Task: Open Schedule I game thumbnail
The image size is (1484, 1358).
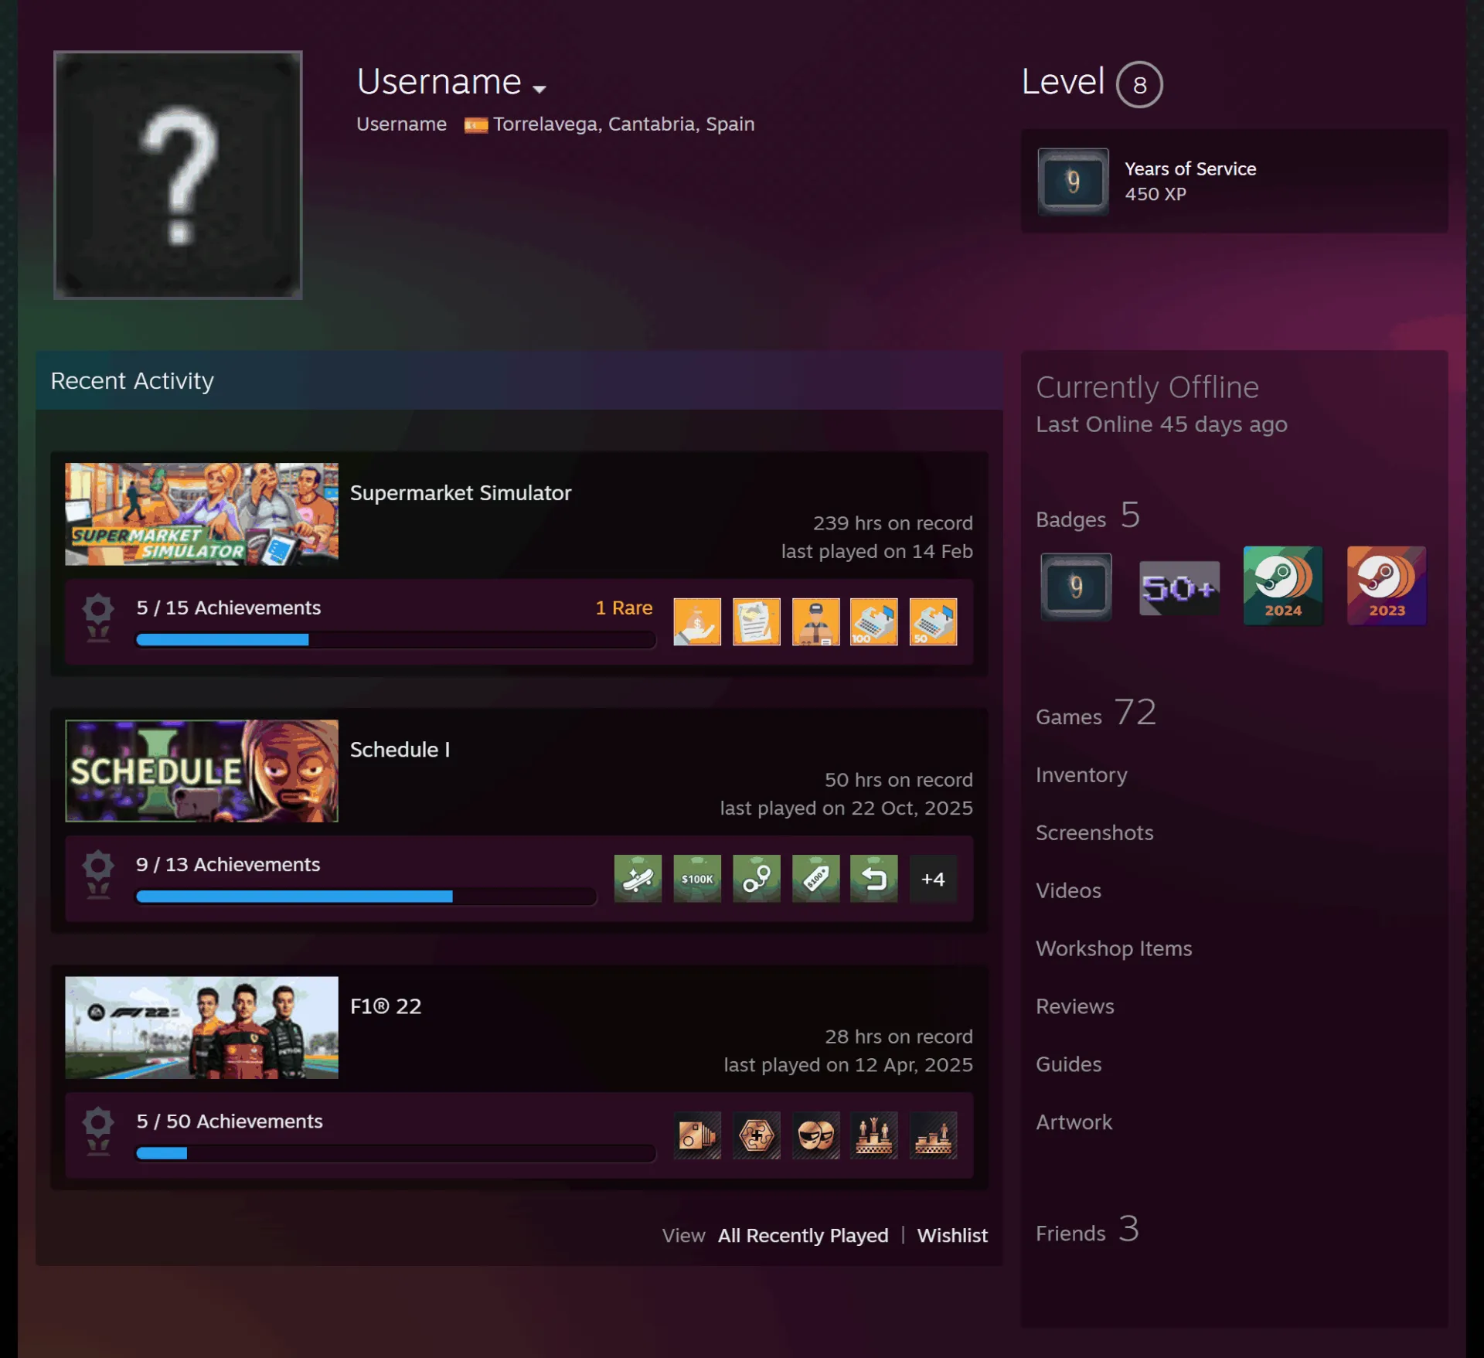Action: click(x=202, y=771)
